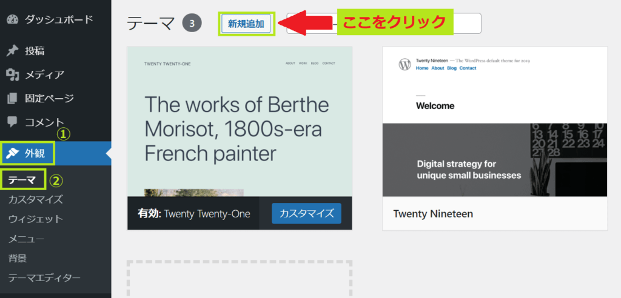
Task: Click the Media library icon
Action: point(13,75)
